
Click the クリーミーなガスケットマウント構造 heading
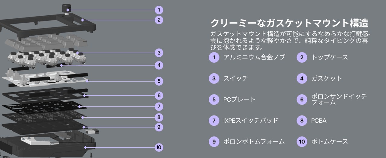[289, 23]
